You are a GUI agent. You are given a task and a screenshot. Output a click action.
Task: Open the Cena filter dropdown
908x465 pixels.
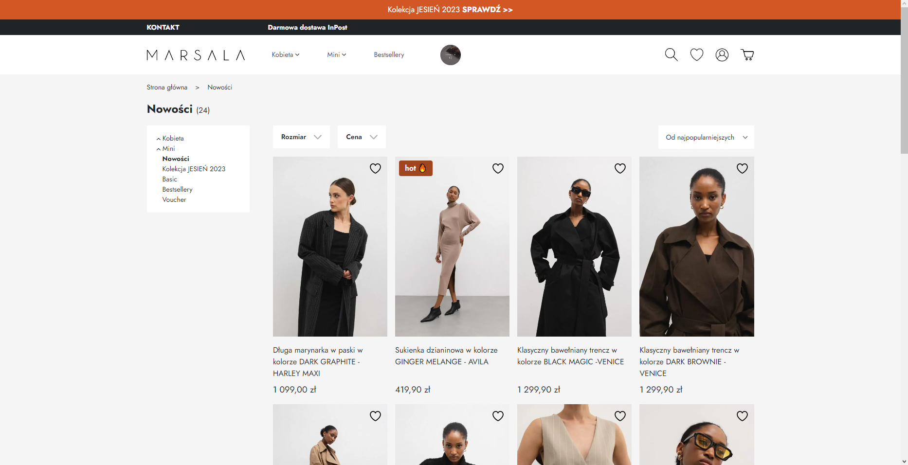click(362, 137)
